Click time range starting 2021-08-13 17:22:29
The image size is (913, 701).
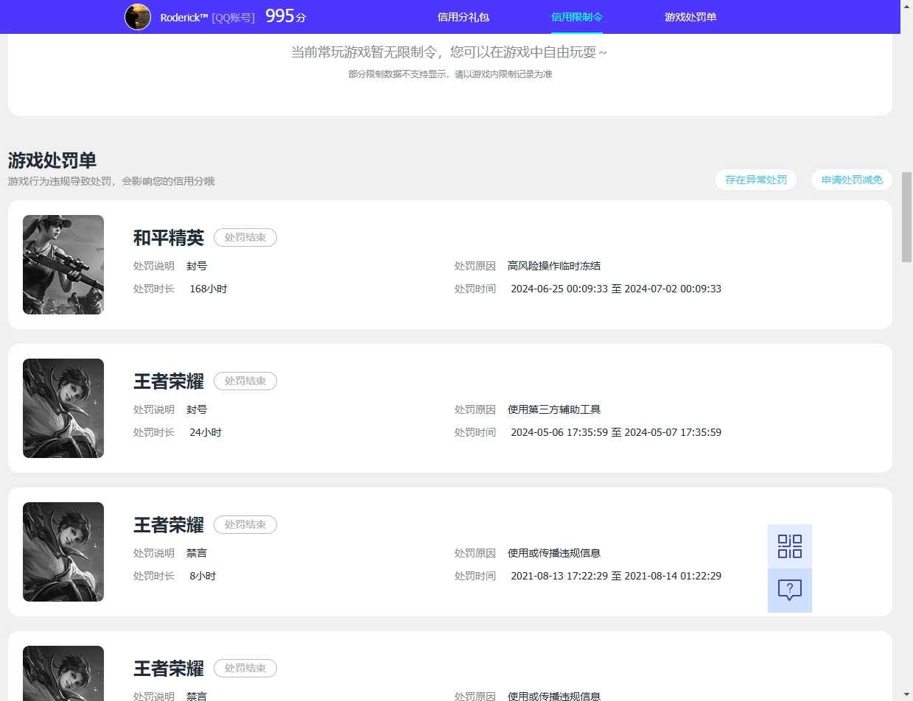click(x=616, y=576)
